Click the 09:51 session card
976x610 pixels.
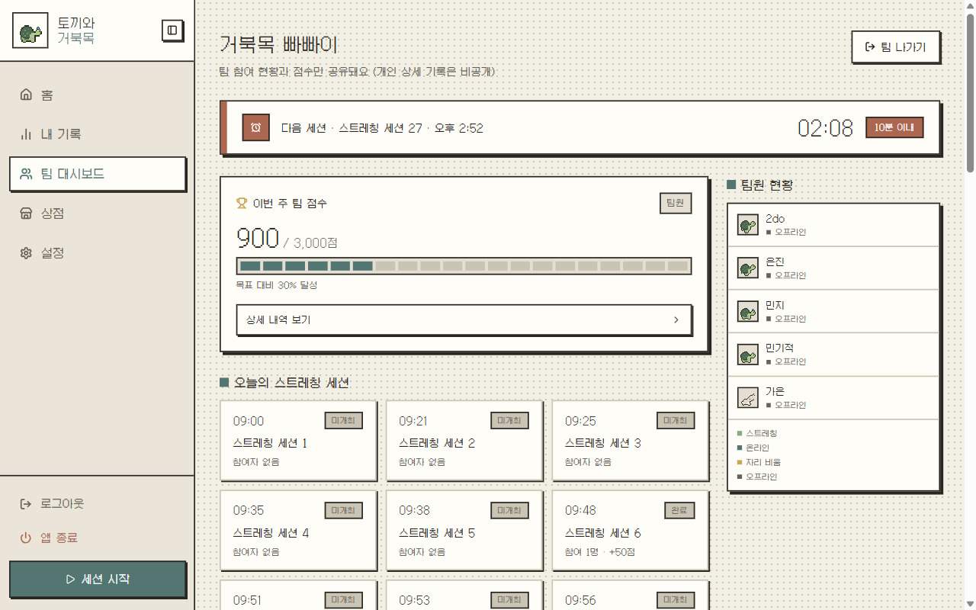click(298, 595)
